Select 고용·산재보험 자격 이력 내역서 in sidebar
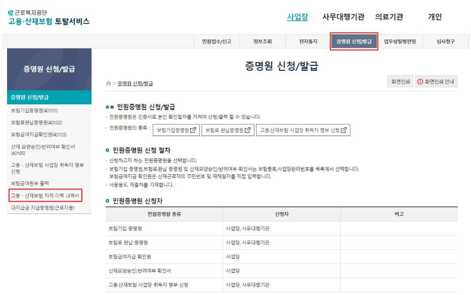This screenshot has width=471, height=295. click(46, 195)
